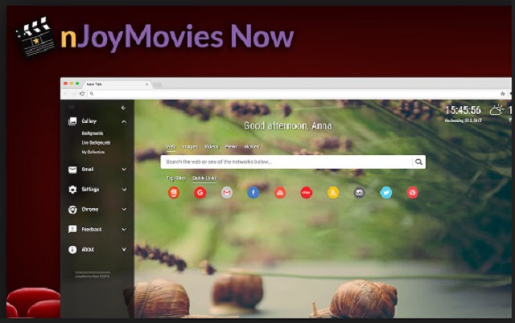Click the Settings menu label
The image size is (515, 323).
pyautogui.click(x=90, y=190)
